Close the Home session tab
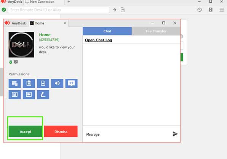The height and width of the screenshot is (159, 227). coord(65,23)
